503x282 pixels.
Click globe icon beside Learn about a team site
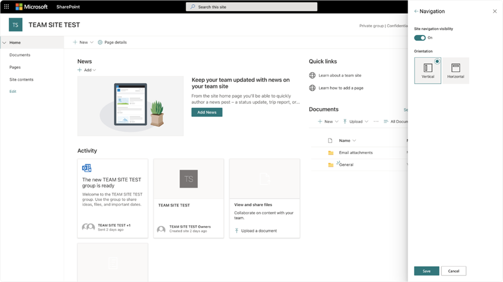pyautogui.click(x=312, y=75)
